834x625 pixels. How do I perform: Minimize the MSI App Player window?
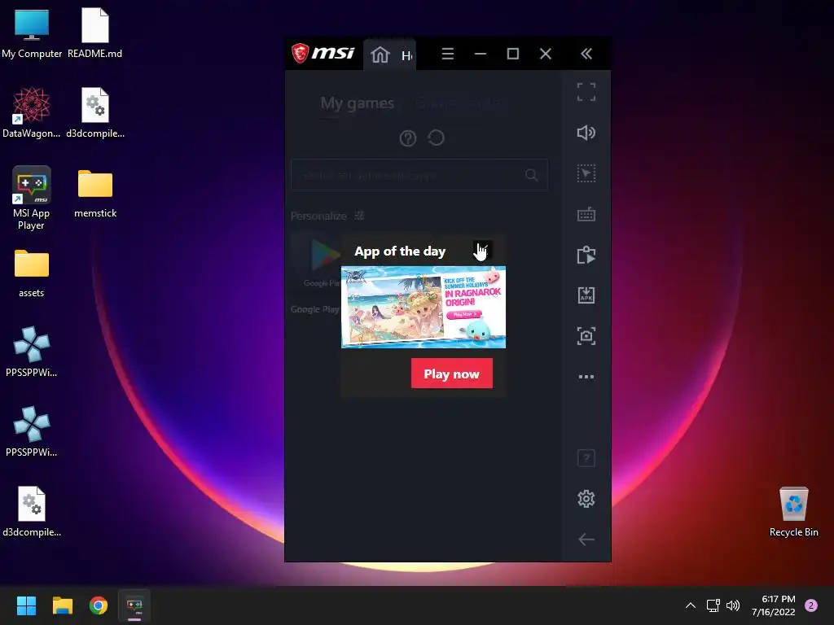pyautogui.click(x=481, y=54)
